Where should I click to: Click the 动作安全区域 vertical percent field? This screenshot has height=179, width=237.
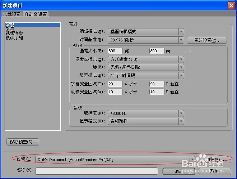tap(157, 92)
